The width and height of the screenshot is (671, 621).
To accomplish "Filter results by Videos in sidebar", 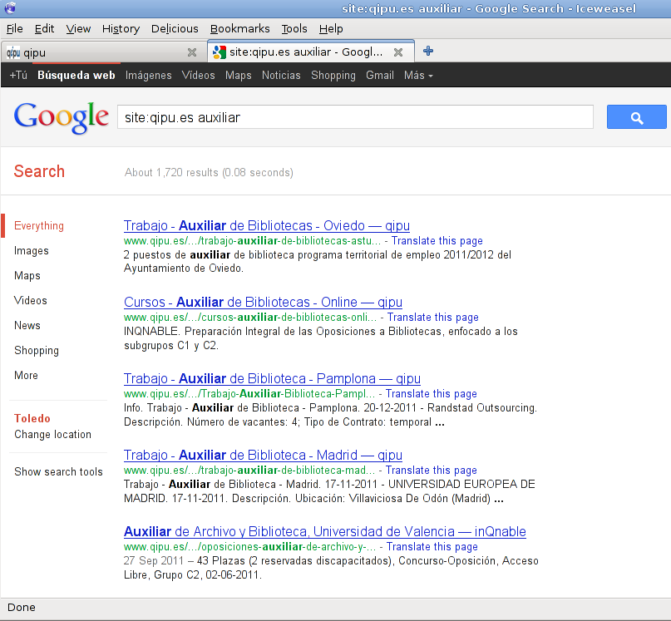I will tap(31, 300).
